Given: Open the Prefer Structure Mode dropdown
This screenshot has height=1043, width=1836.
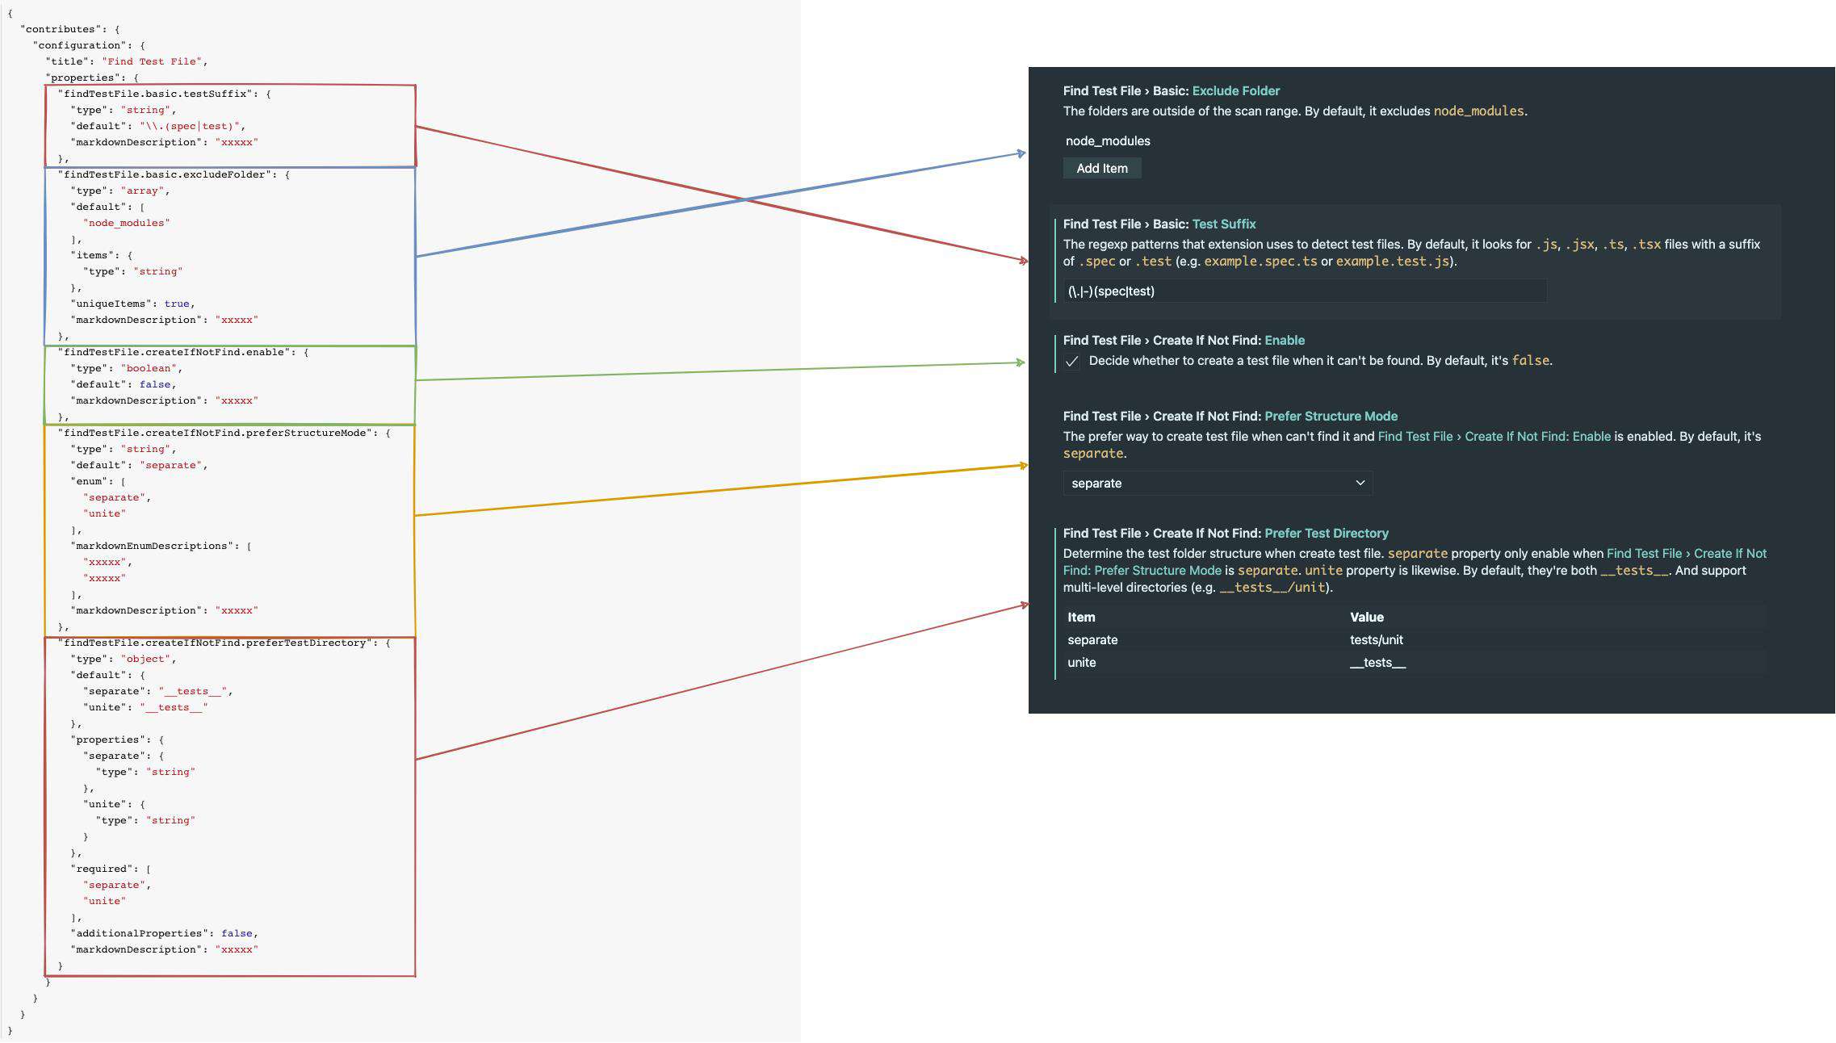Looking at the screenshot, I should point(1218,483).
